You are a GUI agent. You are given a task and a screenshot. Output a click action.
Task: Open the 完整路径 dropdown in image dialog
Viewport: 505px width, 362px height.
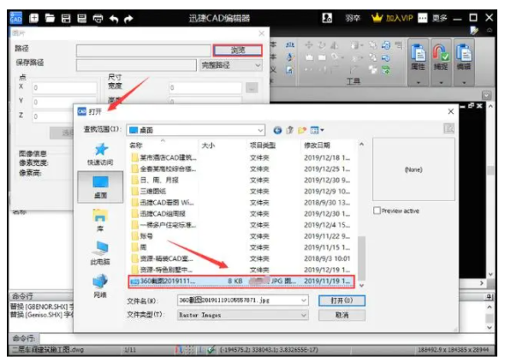click(x=230, y=65)
